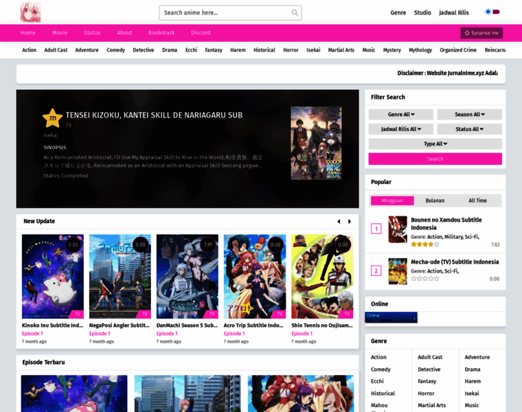Click the previous arrow in New Update
Screen dimensions: 522x412
[x=339, y=221]
